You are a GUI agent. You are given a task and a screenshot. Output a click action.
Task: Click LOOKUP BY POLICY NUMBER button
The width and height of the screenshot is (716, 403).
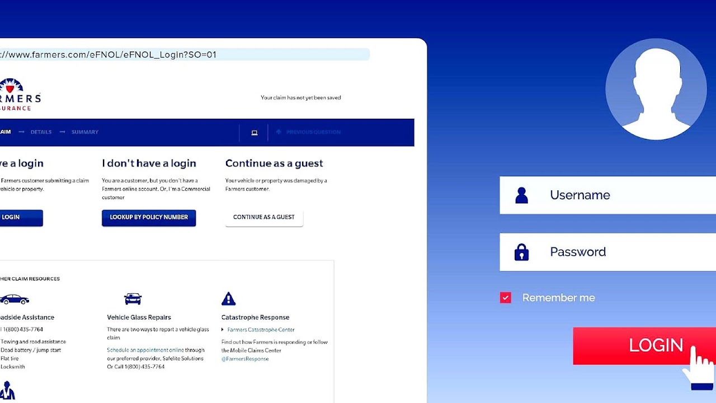149,218
